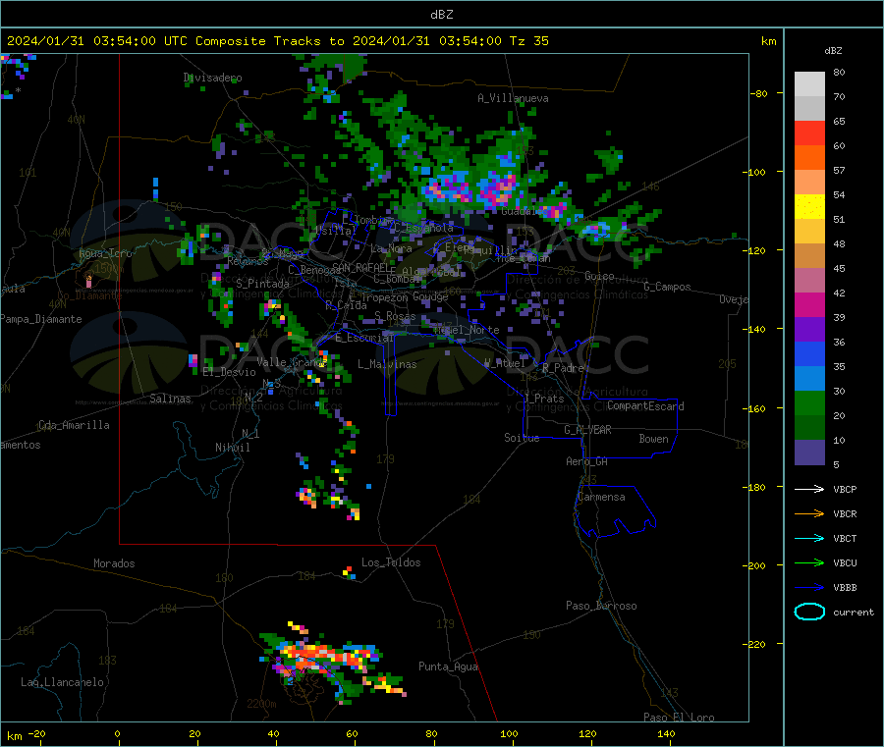The width and height of the screenshot is (884, 747).
Task: Click the S_Pintada place label
Action: tap(262, 284)
